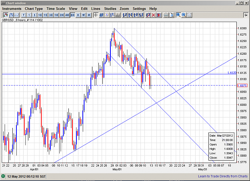Viewport: 250px width, 181px height.
Task: Open the Studies menu
Action: tap(110, 9)
